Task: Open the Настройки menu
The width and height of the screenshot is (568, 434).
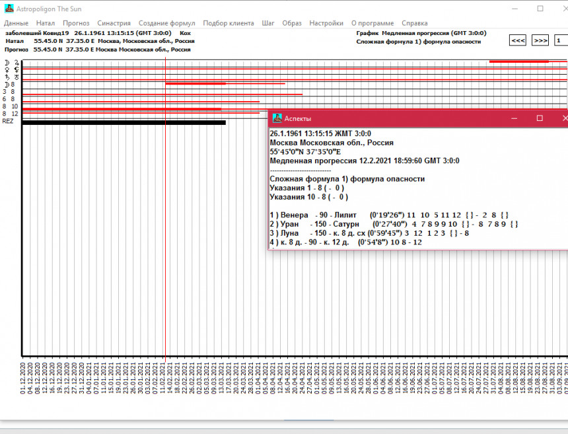Action: [326, 23]
